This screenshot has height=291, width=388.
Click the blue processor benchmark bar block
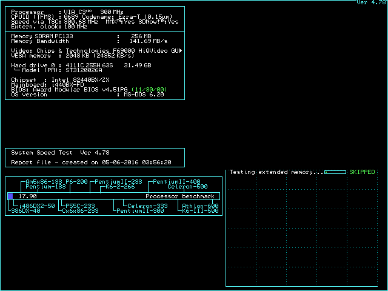10,196
